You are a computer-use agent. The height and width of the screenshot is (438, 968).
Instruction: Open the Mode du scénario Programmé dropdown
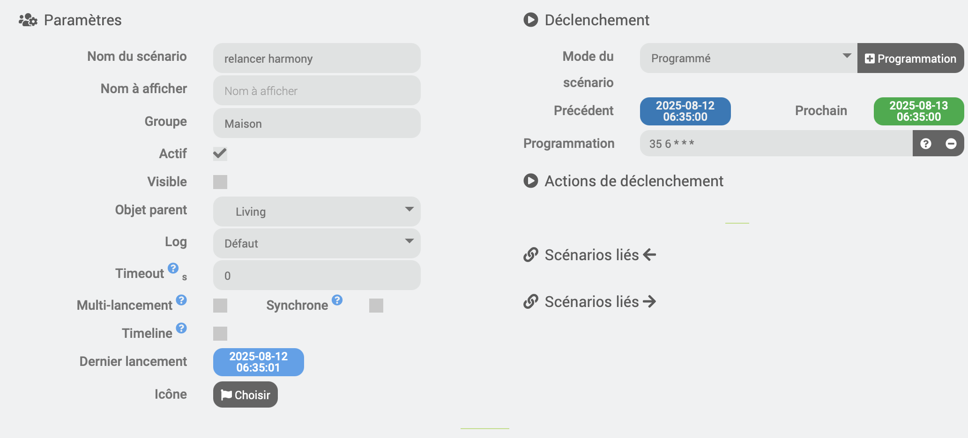(x=748, y=58)
